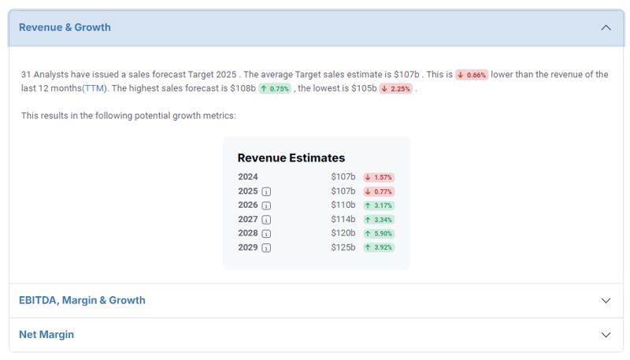Click the green 0.75% highest forecast badge

tap(275, 89)
